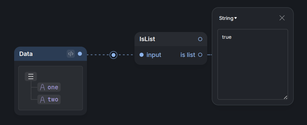Click the input label on IsList
The width and height of the screenshot is (307, 125).
coord(154,55)
